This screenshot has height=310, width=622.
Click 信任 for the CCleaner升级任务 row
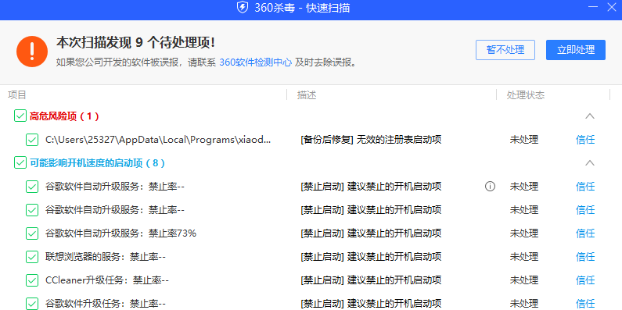[585, 280]
